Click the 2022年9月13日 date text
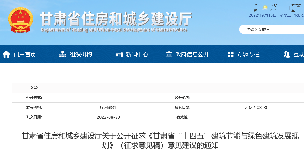 [262, 15]
